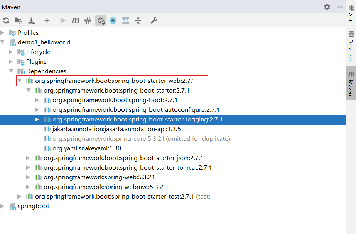Viewport: 356px width, 234px height.
Task: Toggle Skip Tests mode lightning icon
Action: tap(113, 20)
